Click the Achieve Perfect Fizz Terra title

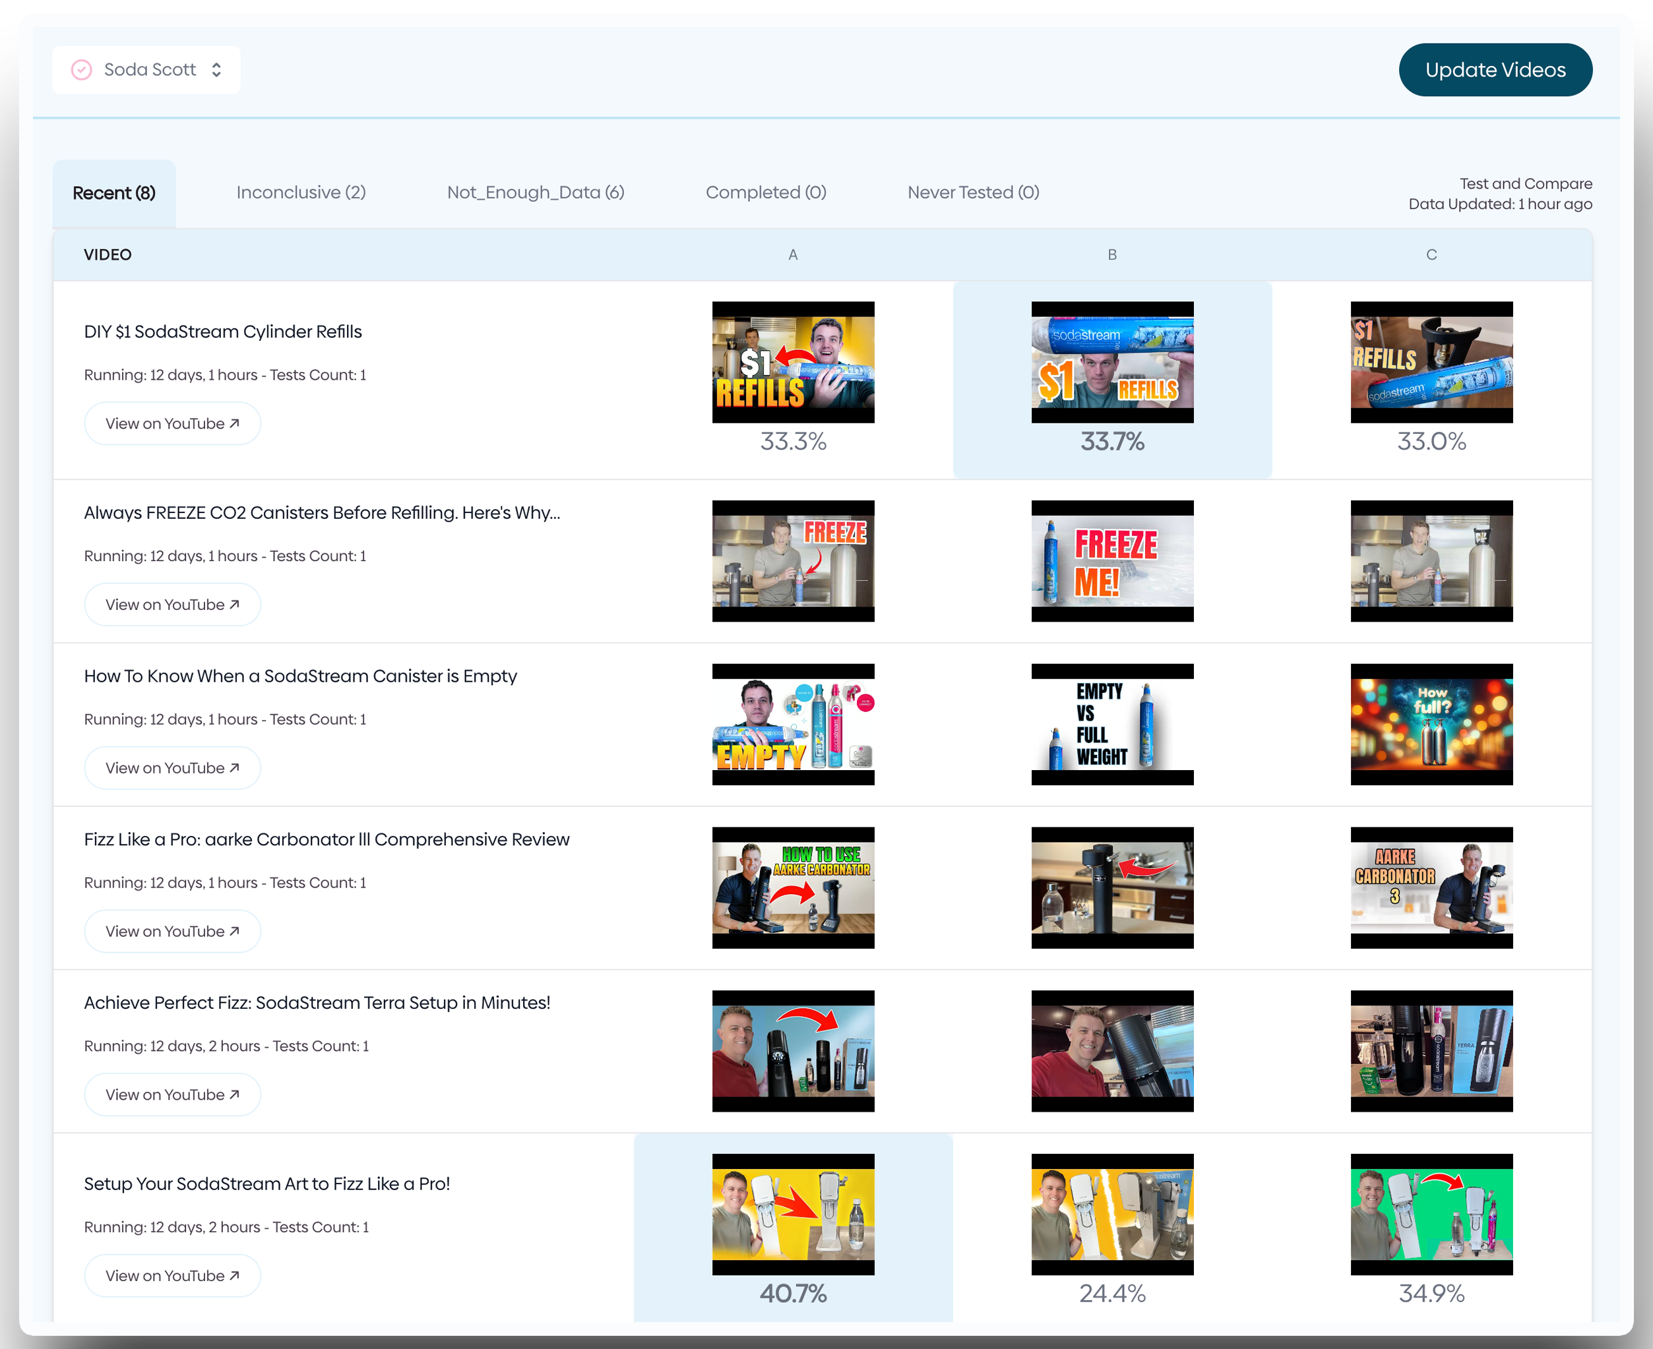pos(317,1002)
